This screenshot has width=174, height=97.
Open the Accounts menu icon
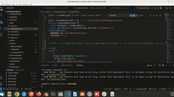tap(1, 78)
